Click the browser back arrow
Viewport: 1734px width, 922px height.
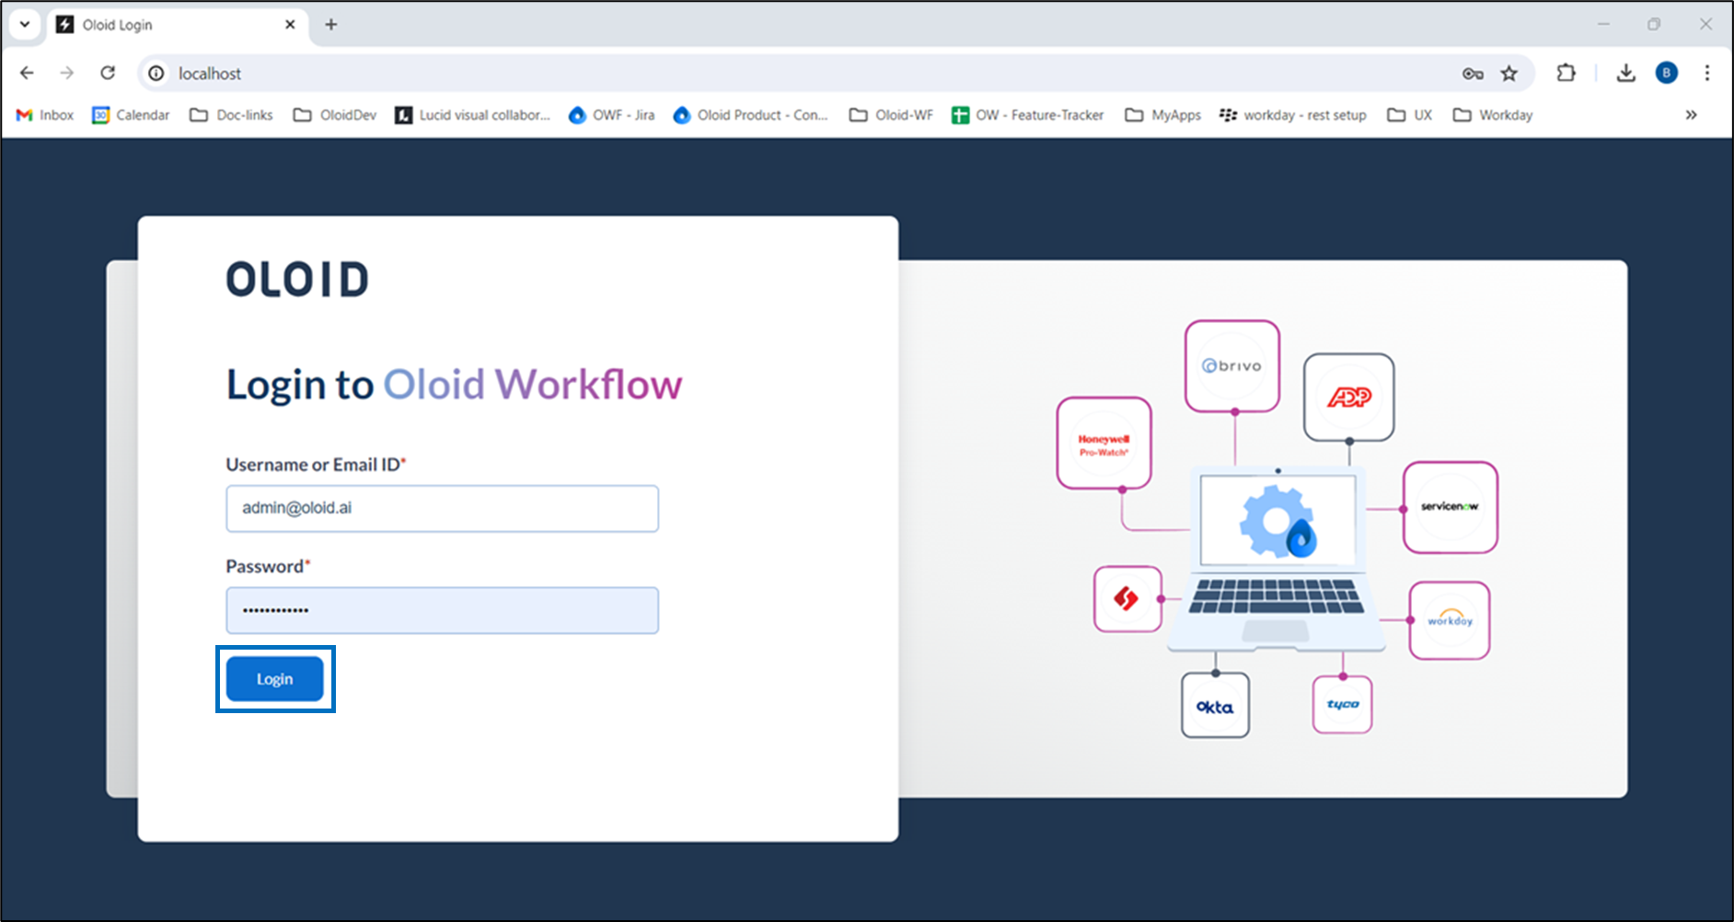click(27, 73)
